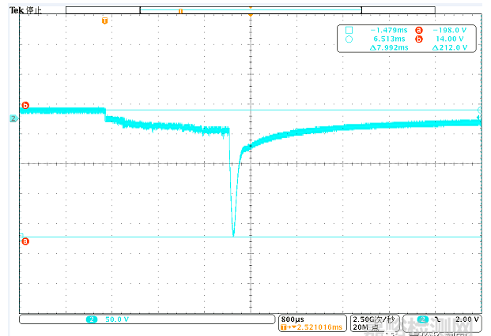The height and width of the screenshot is (336, 491).
Task: Click the 6.513ms cursor time readout
Action: (389, 39)
